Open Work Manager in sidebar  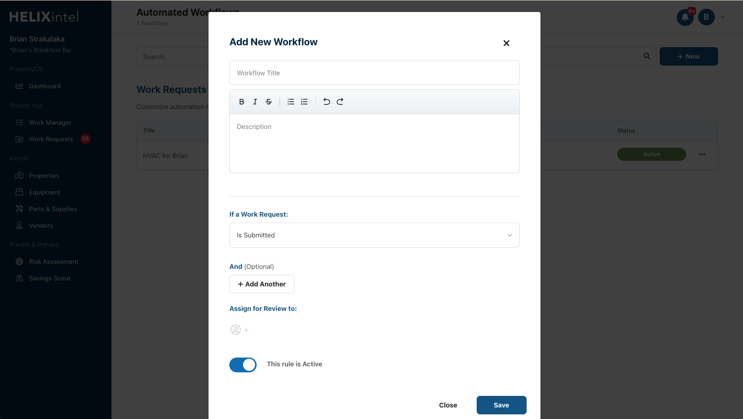pyautogui.click(x=50, y=122)
